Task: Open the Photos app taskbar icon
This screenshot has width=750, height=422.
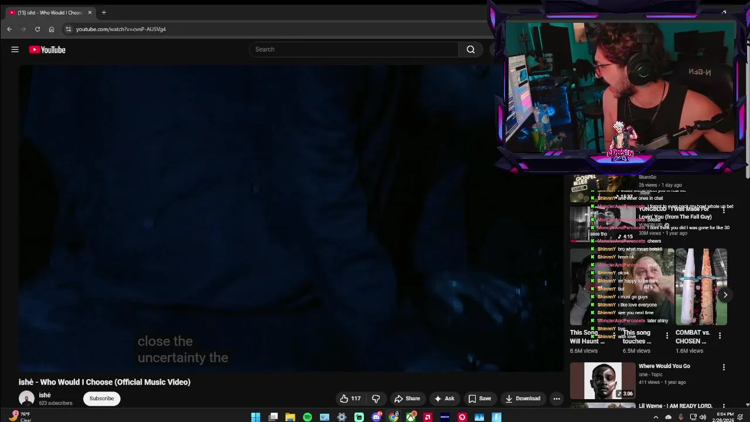Action: click(x=325, y=417)
